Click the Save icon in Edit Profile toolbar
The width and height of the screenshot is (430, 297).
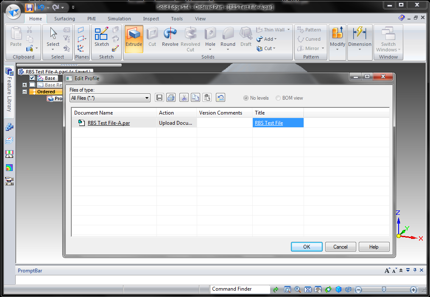159,98
